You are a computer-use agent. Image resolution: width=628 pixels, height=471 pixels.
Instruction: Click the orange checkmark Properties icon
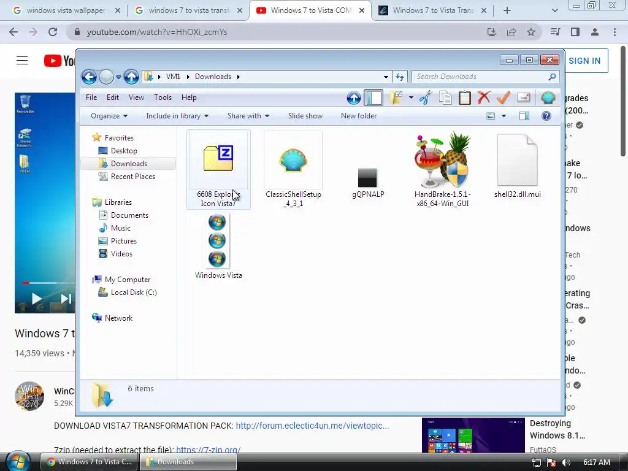point(503,98)
